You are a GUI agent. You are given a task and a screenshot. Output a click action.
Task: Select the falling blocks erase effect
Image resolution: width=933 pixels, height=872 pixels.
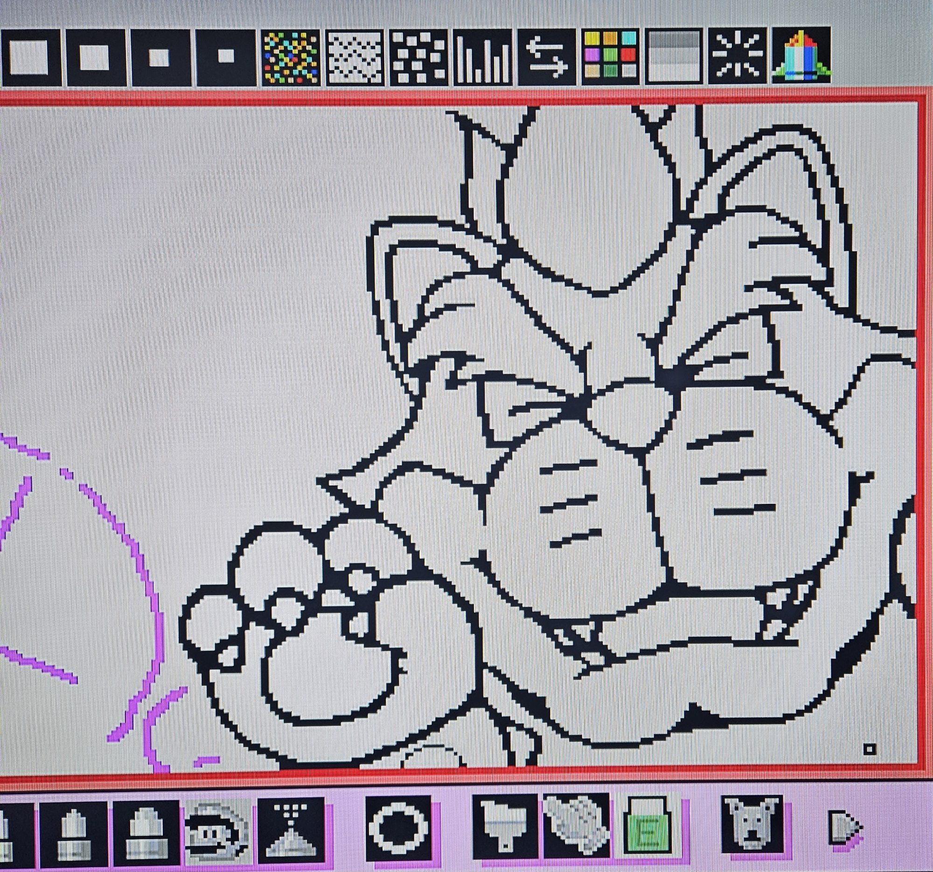(x=418, y=57)
